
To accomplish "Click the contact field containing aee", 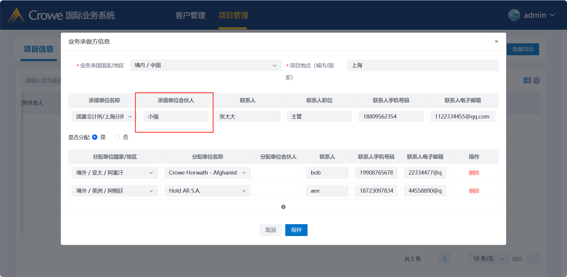I will tap(327, 191).
